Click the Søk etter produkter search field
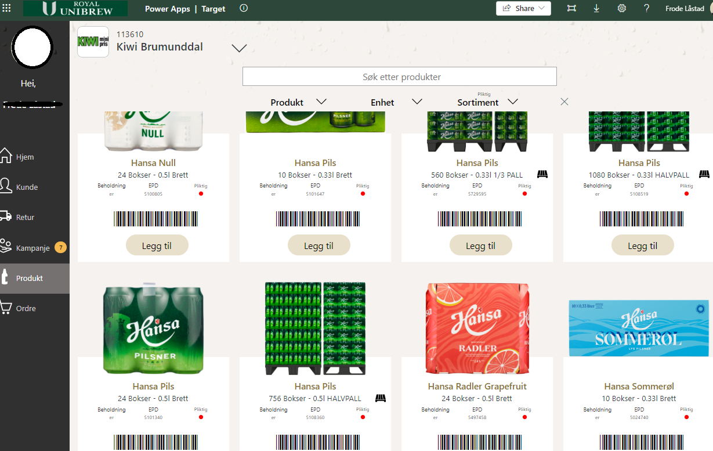 [x=399, y=77]
